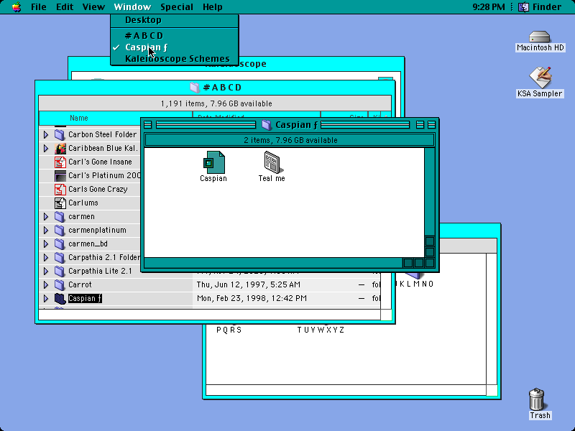Select the Trash icon

pyautogui.click(x=537, y=399)
